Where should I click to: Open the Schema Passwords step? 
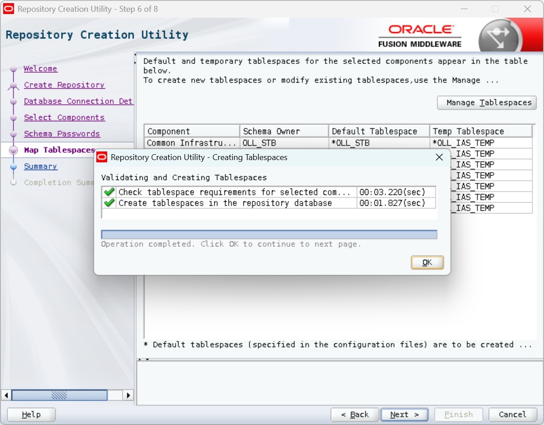[61, 134]
